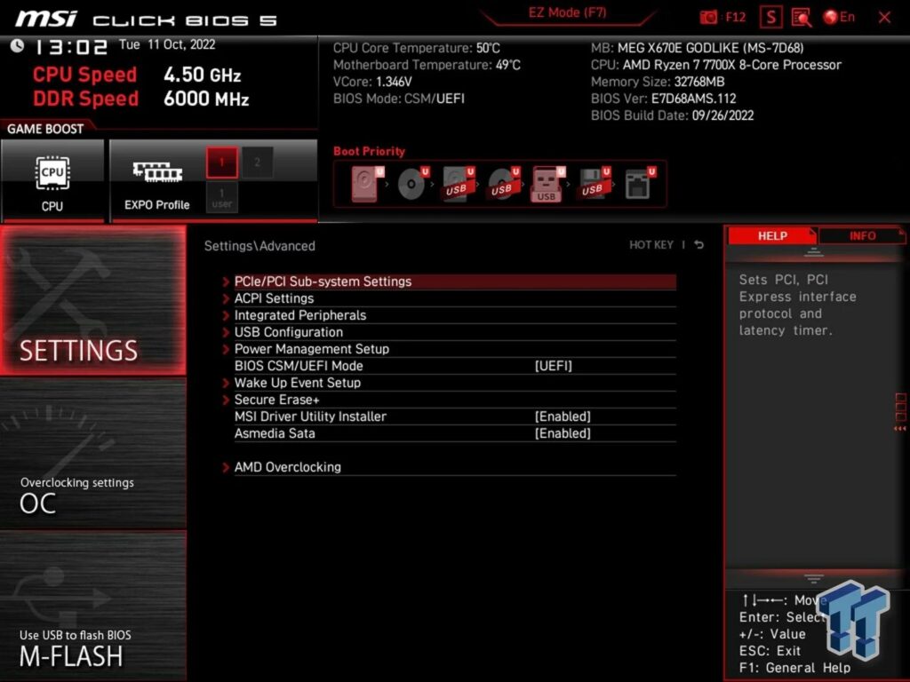910x682 pixels.
Task: Select the USB hard disk boot icon
Action: click(459, 184)
